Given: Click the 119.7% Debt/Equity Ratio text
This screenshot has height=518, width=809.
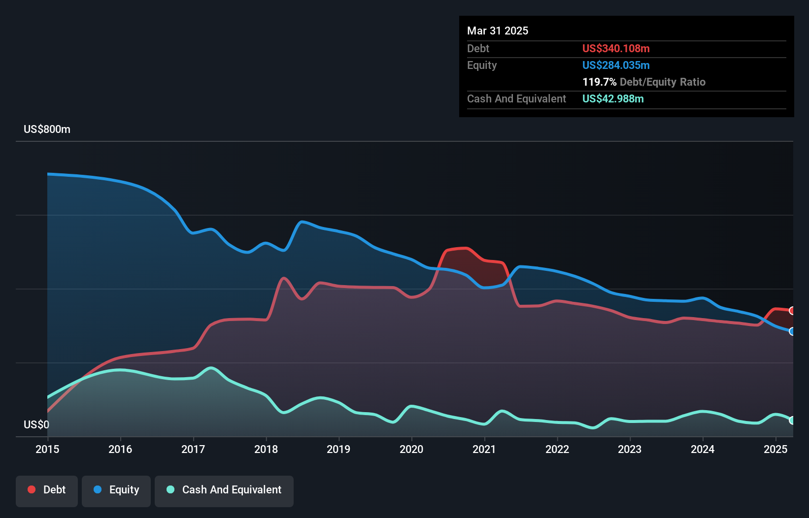Looking at the screenshot, I should coord(644,82).
